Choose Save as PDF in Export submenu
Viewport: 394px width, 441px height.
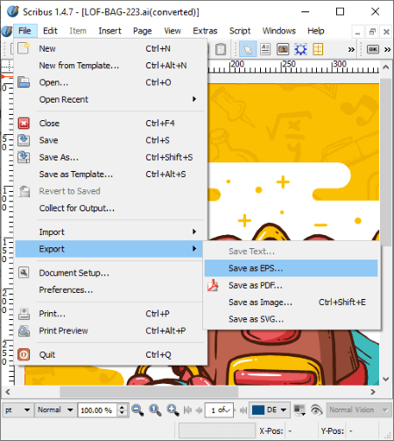coord(291,285)
